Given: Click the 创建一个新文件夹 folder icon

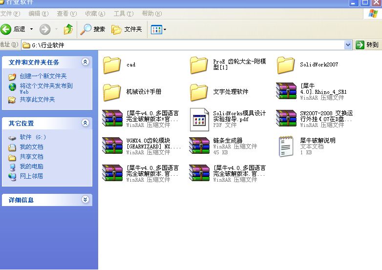Looking at the screenshot, I should tap(12, 77).
